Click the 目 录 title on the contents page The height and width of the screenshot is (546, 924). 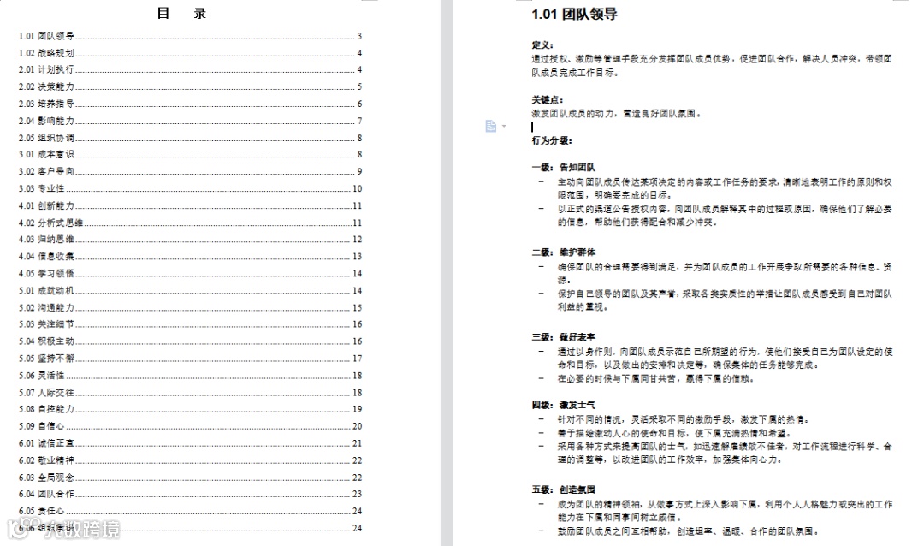pyautogui.click(x=181, y=14)
